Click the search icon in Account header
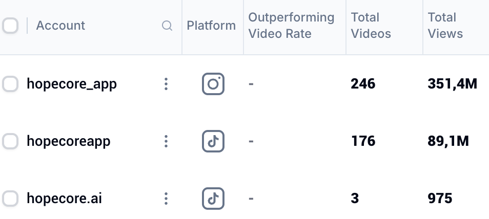This screenshot has height=219, width=489. 167,26
